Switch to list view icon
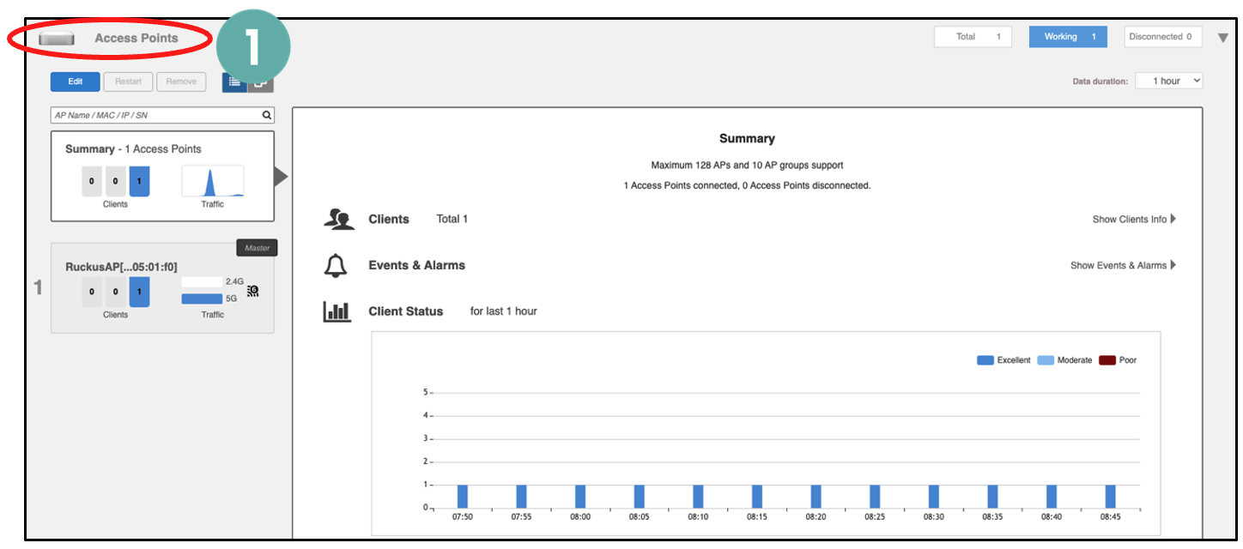The width and height of the screenshot is (1243, 549). 234,81
